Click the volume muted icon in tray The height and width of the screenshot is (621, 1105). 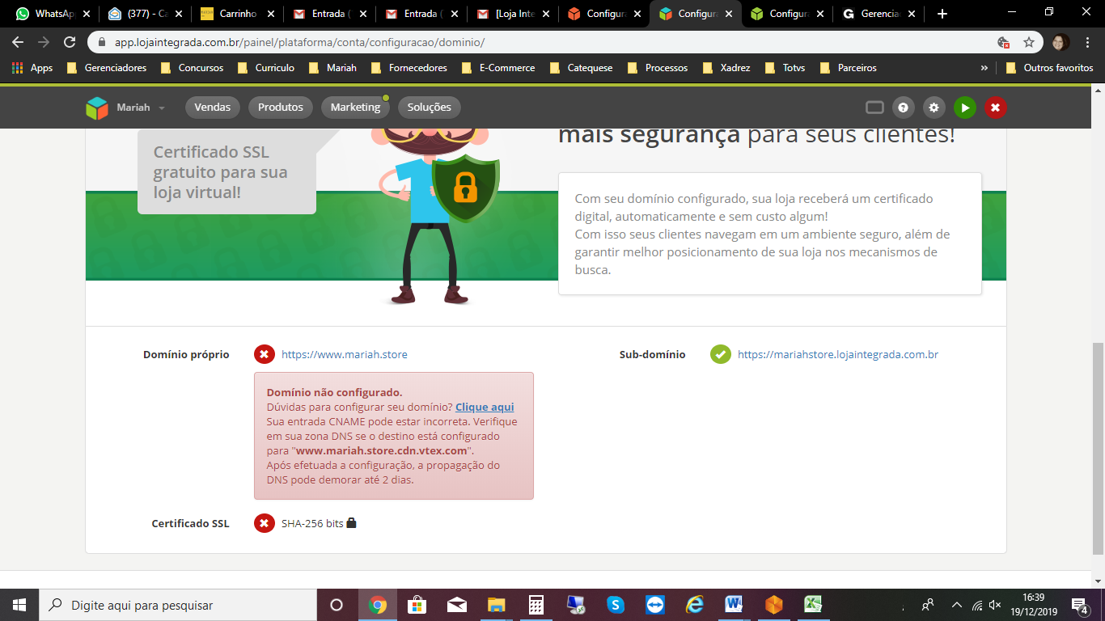click(x=995, y=605)
